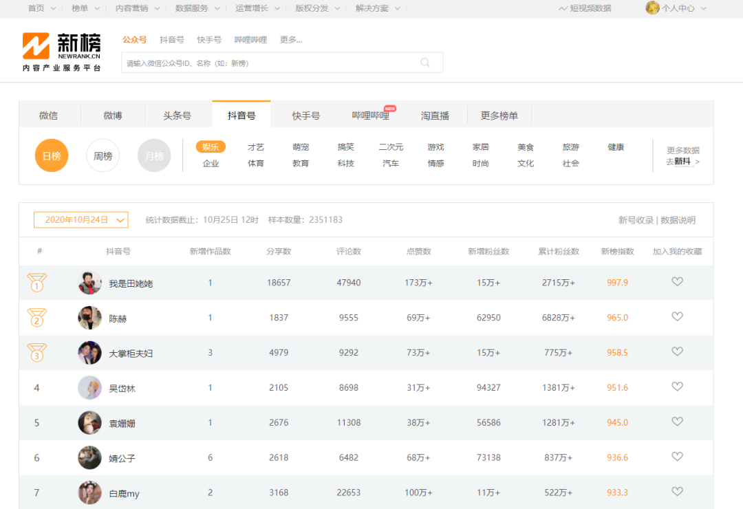The image size is (743, 509).
Task: Switch to the 哔哩哔哩 ranking tab
Action: click(371, 115)
